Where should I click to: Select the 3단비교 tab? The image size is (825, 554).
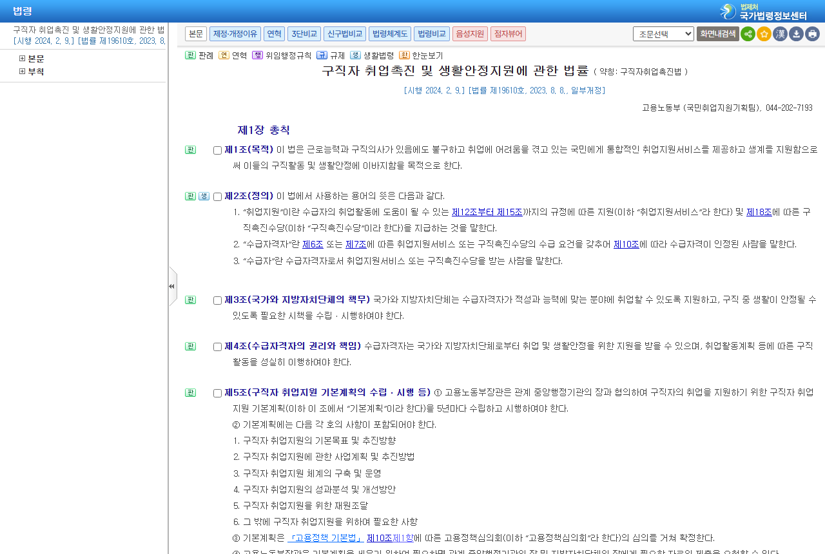(x=304, y=33)
